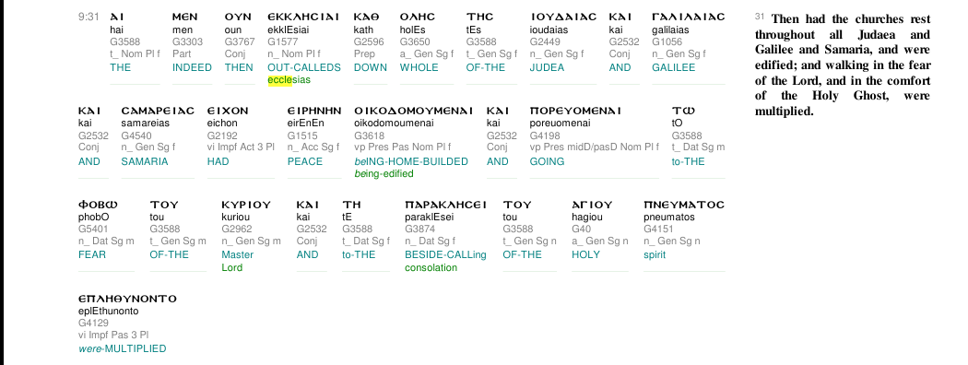Click the gloss were-MULTIPLIED
This screenshot has height=365, width=968.
tap(123, 349)
